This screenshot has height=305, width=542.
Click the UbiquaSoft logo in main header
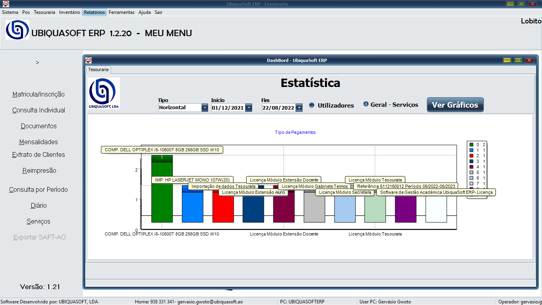17,30
